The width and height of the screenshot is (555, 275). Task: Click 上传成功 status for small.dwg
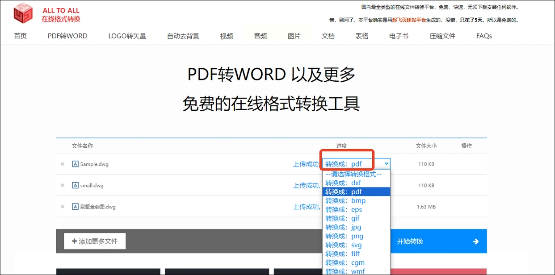point(306,185)
